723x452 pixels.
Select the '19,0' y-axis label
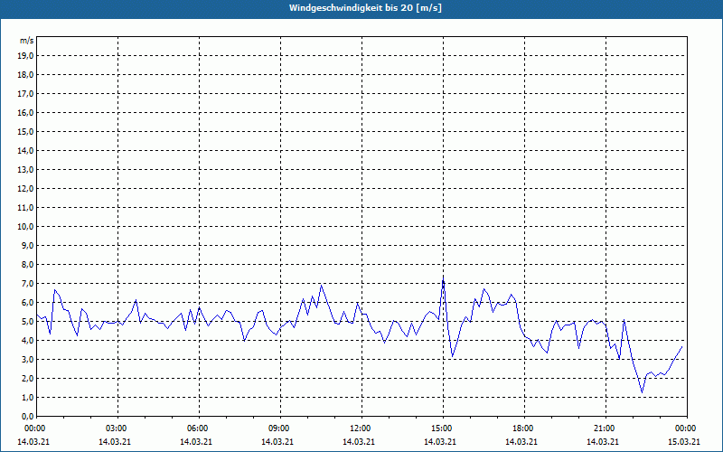(26, 56)
